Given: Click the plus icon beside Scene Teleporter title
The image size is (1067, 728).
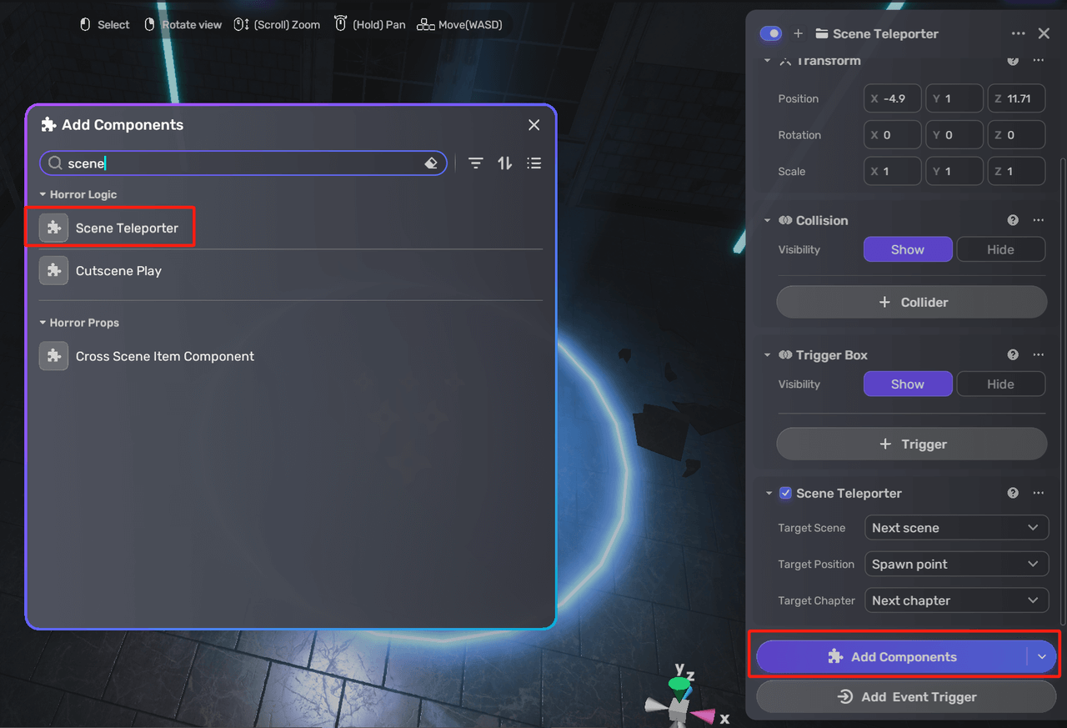Looking at the screenshot, I should pyautogui.click(x=798, y=33).
